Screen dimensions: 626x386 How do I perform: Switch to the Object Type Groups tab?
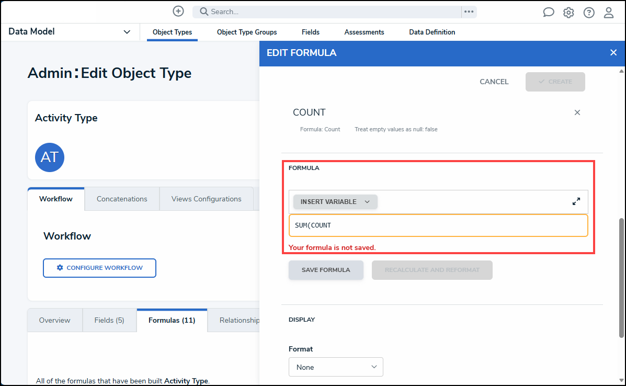(x=247, y=32)
